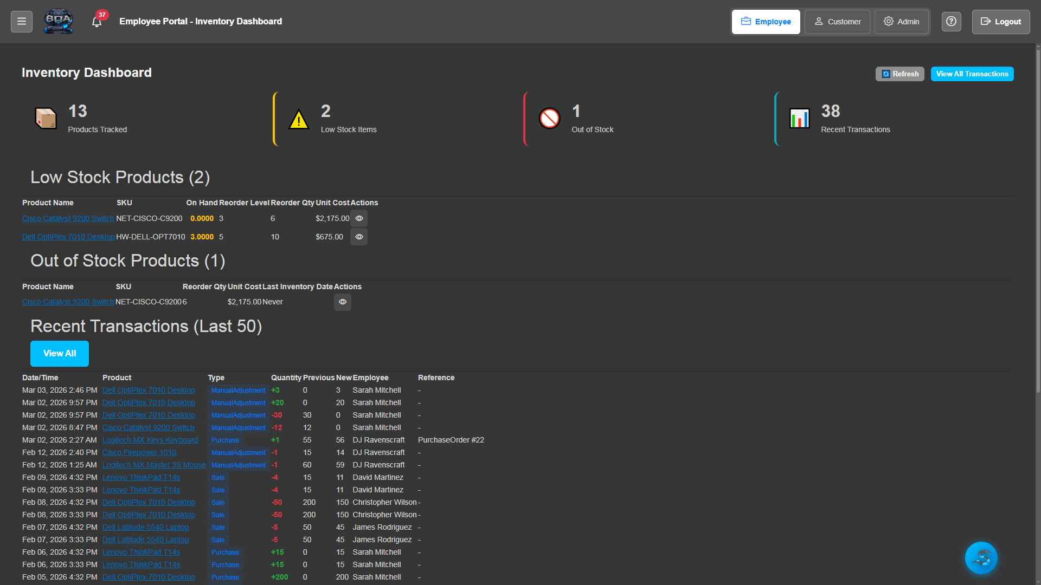Click the package icon beside Products Tracked
This screenshot has height=585, width=1041.
46,118
